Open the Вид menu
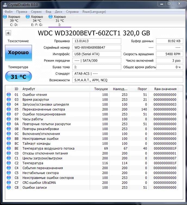187x205 pixels. tap(48, 12)
